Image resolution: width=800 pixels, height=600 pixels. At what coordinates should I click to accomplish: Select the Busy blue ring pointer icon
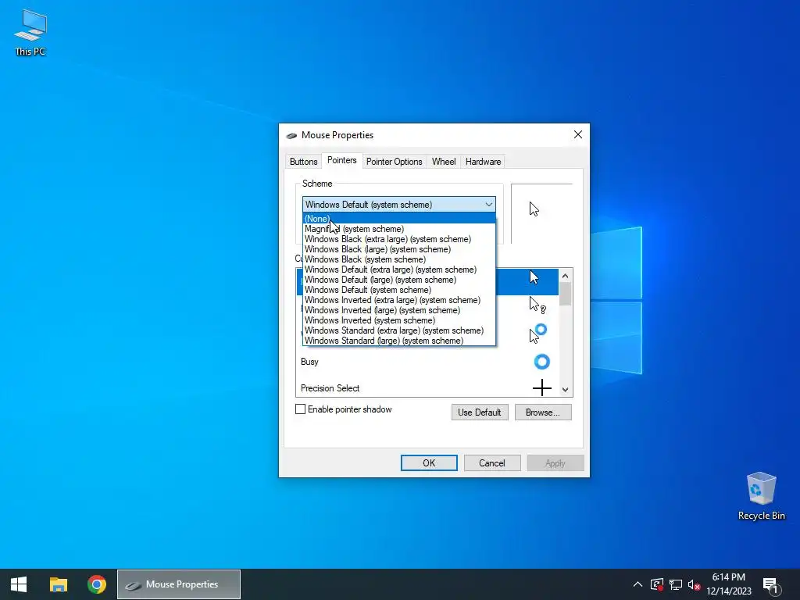[x=542, y=362]
